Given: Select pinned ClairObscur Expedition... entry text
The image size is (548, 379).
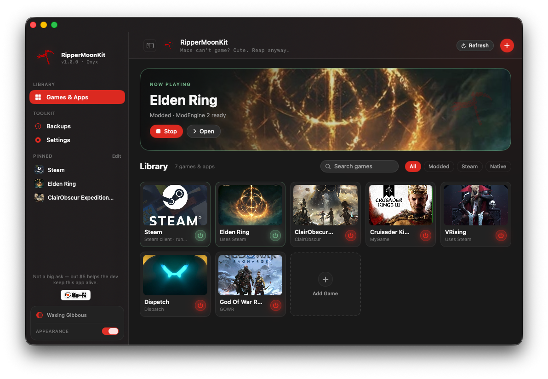Looking at the screenshot, I should tap(80, 197).
